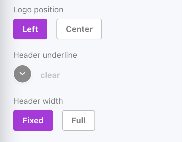
Task: Click the Logo position label
Action: coord(38,9)
